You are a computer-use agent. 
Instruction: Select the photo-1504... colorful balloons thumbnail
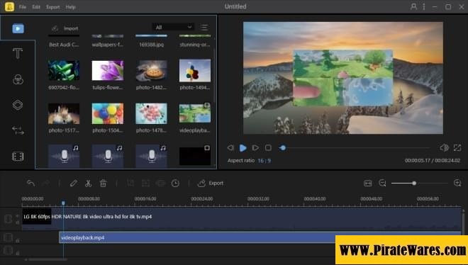[108, 113]
